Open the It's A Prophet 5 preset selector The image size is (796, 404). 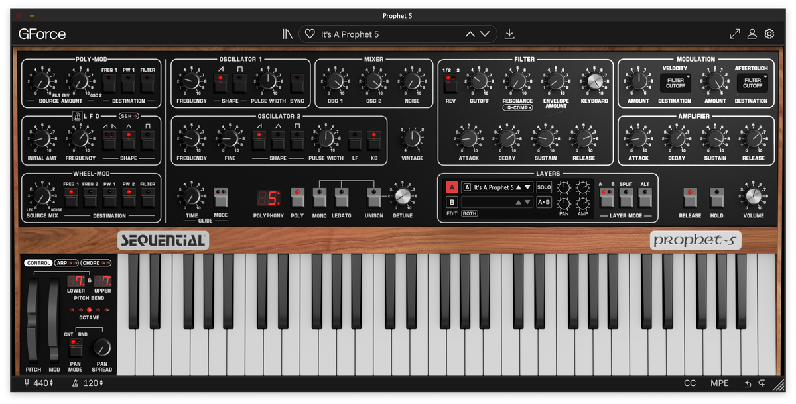click(398, 34)
